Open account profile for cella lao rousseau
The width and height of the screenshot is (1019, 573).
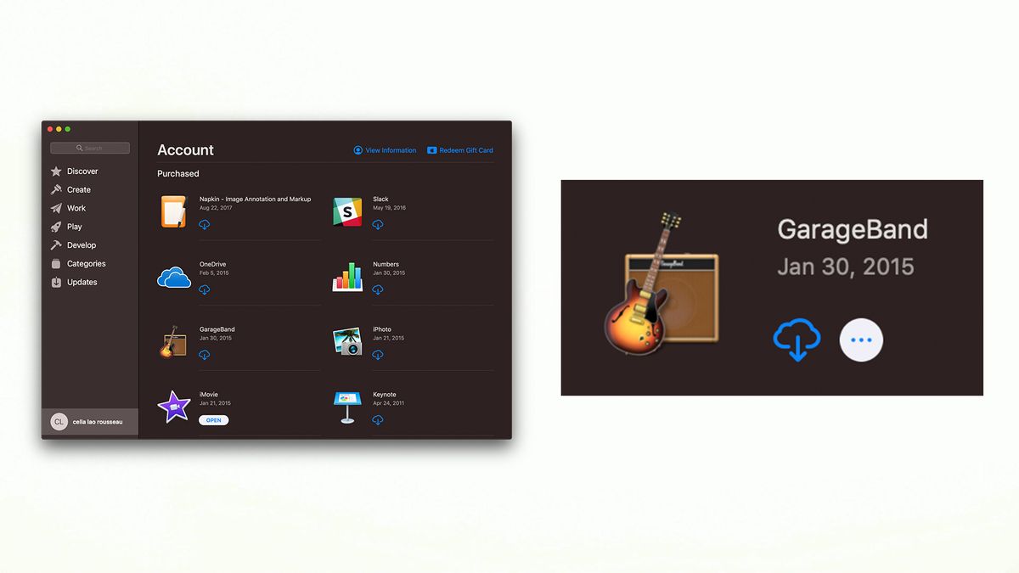89,421
